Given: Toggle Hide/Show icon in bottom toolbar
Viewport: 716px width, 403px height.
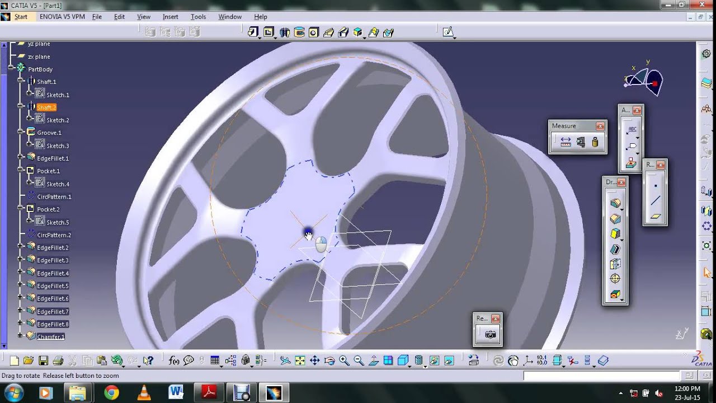Looking at the screenshot, I should [x=434, y=361].
